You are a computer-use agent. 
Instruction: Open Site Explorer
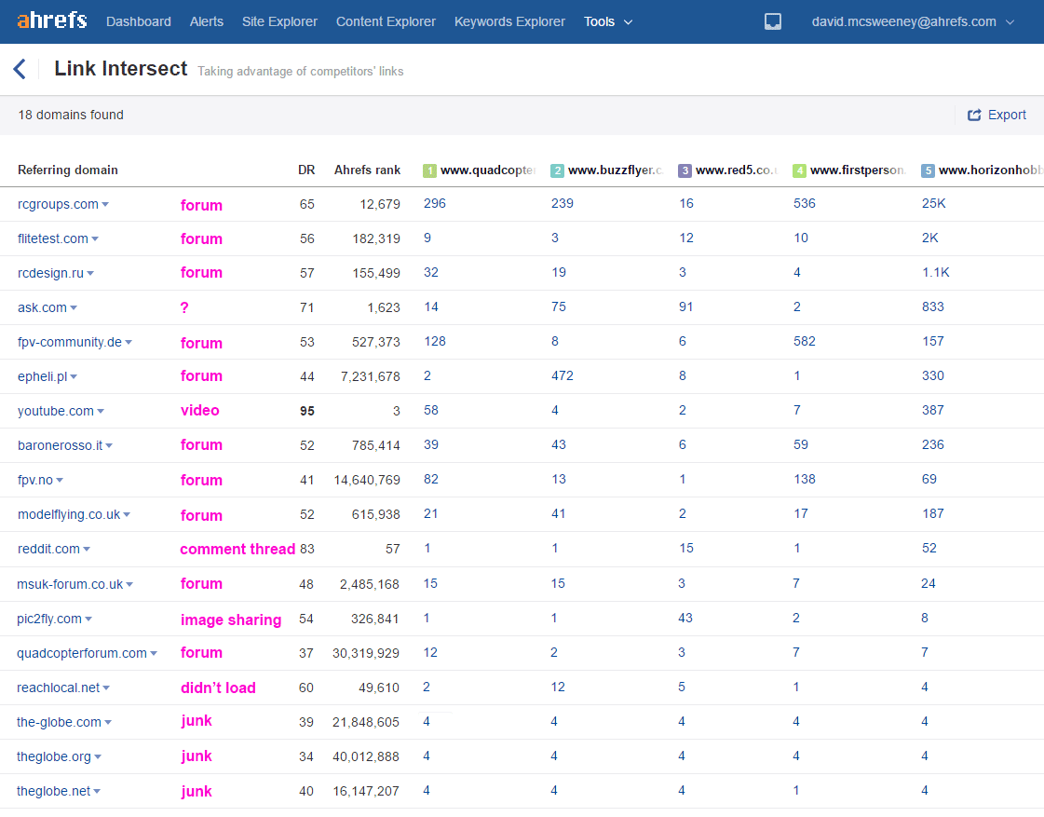279,21
